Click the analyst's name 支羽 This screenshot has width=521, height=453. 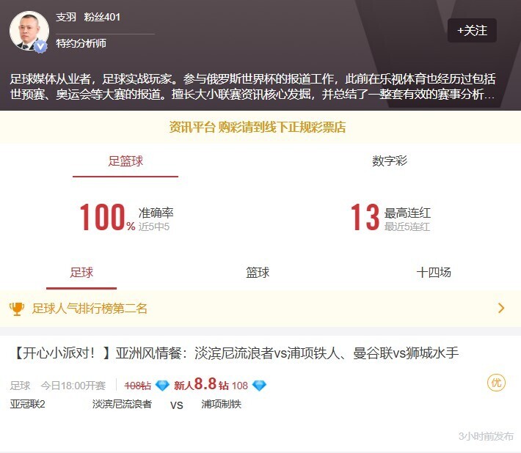tap(66, 17)
